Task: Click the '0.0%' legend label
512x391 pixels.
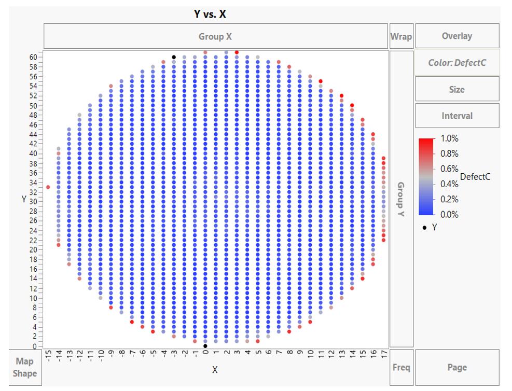Action: point(449,215)
